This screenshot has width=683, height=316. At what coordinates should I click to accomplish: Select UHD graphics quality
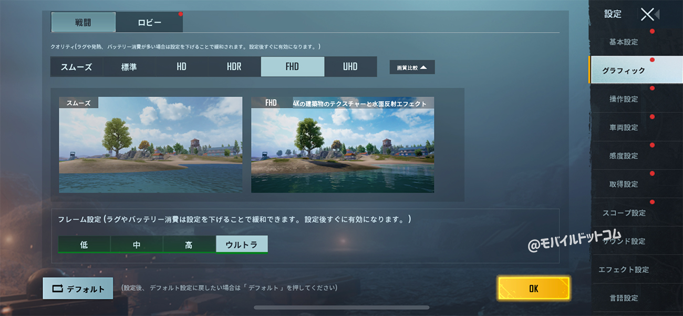[350, 67]
